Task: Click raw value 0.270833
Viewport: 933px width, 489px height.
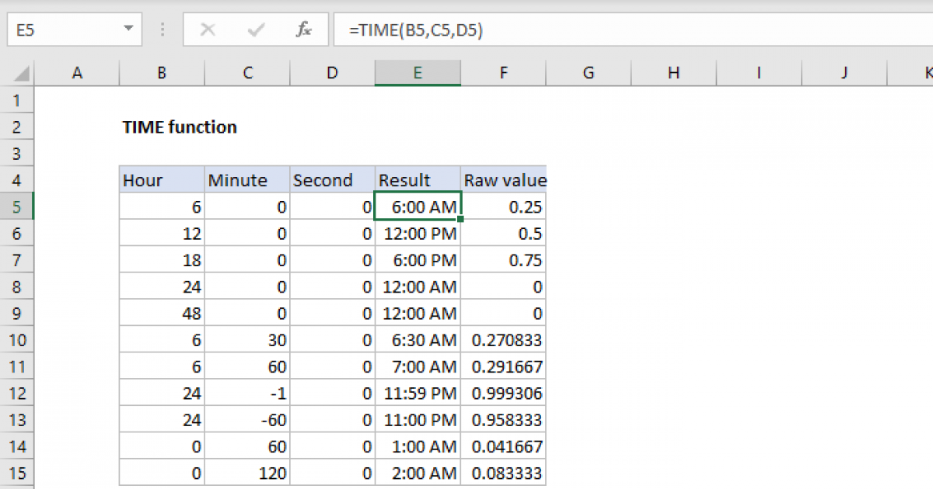Action: [x=503, y=340]
